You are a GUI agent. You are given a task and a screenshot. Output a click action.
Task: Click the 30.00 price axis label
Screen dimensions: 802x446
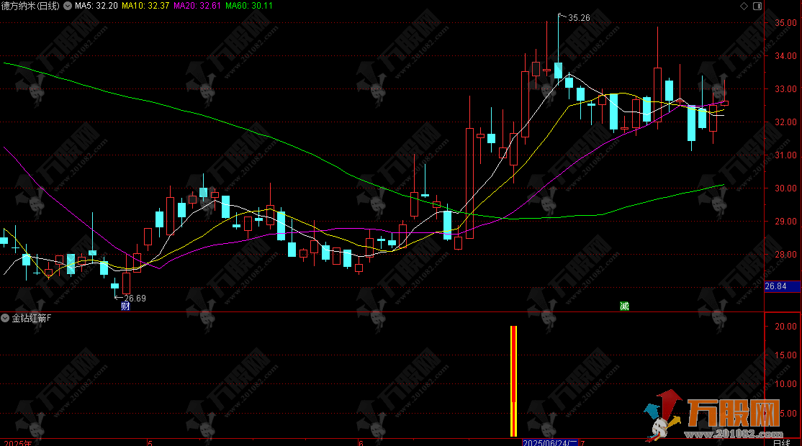click(785, 188)
